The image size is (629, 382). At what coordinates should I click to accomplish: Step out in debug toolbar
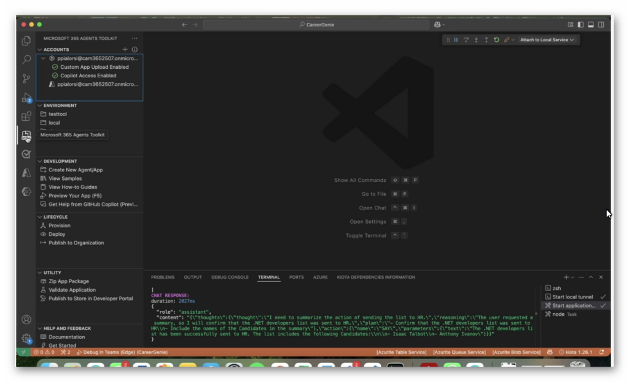pos(486,40)
